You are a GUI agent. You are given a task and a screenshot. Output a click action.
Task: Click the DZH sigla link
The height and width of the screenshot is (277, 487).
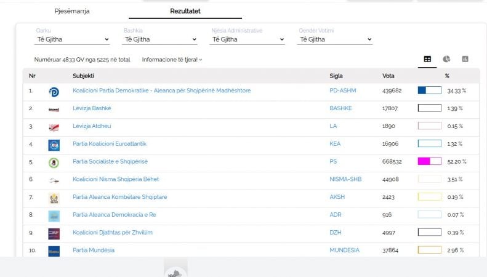coord(335,232)
